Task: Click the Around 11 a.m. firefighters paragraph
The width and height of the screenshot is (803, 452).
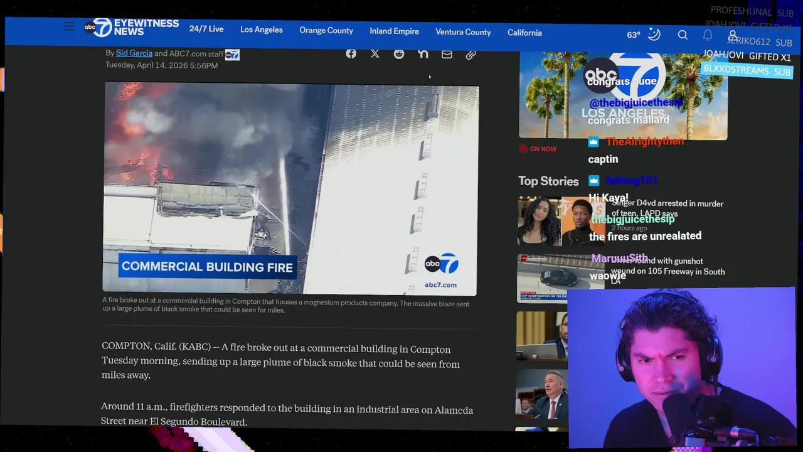Action: point(287,415)
